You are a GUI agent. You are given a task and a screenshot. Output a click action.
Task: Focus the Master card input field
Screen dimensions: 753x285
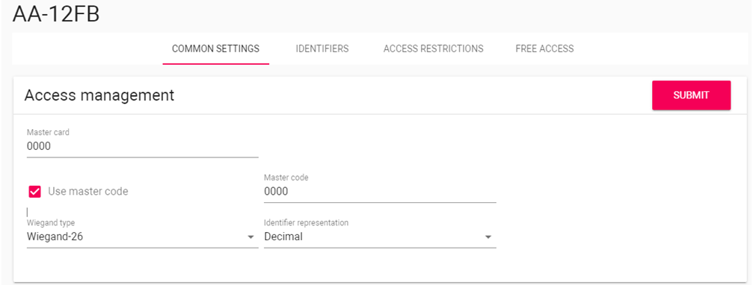coord(143,146)
